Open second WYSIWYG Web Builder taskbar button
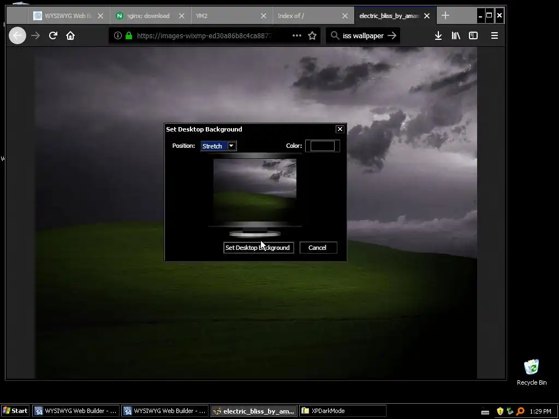This screenshot has width=559, height=419. click(165, 411)
